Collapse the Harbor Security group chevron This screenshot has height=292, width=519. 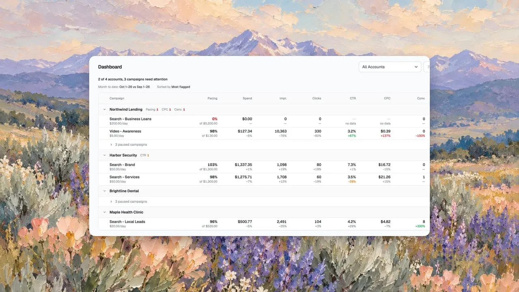click(x=104, y=155)
